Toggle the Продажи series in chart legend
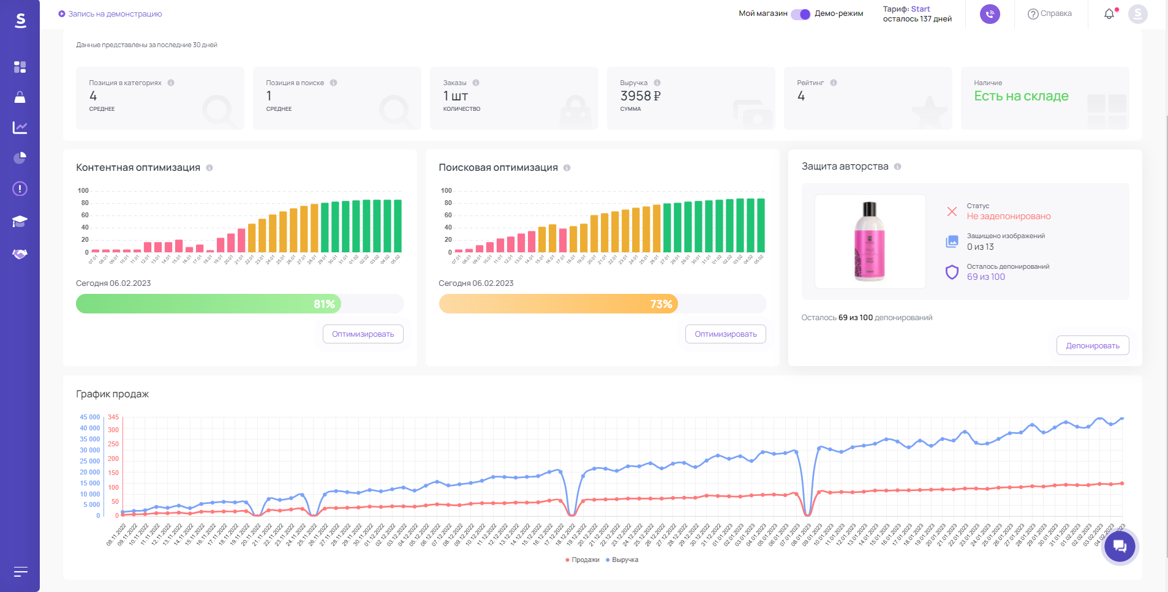Image resolution: width=1168 pixels, height=592 pixels. tap(582, 560)
